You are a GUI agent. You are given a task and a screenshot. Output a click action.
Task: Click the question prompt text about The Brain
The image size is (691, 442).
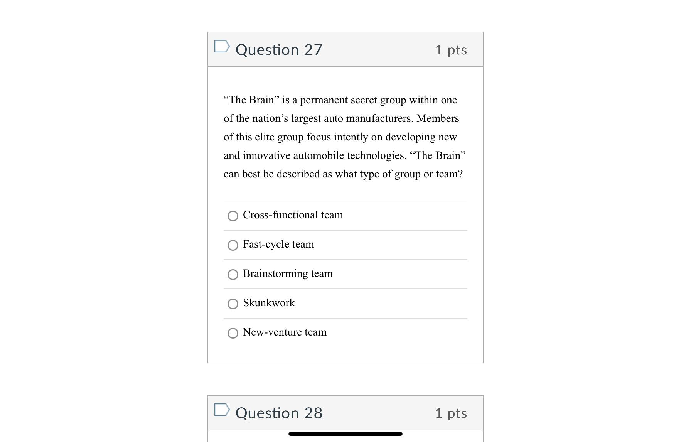click(x=344, y=137)
